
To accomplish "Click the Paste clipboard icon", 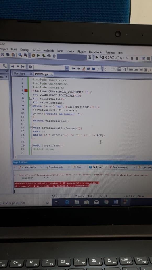I will 13,55.
